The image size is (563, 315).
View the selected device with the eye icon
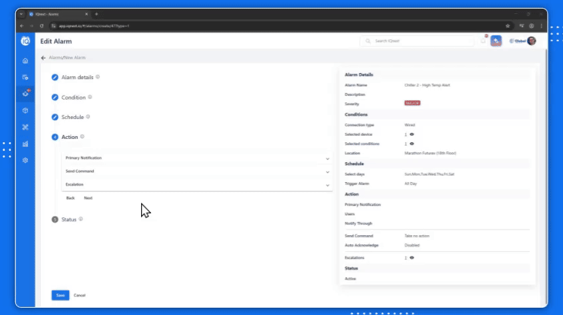[412, 134]
